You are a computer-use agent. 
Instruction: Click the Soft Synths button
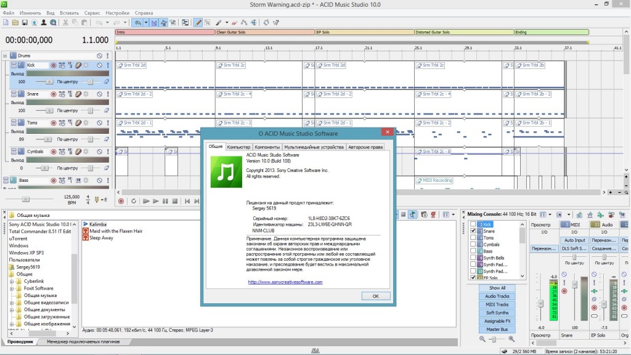tap(497, 312)
